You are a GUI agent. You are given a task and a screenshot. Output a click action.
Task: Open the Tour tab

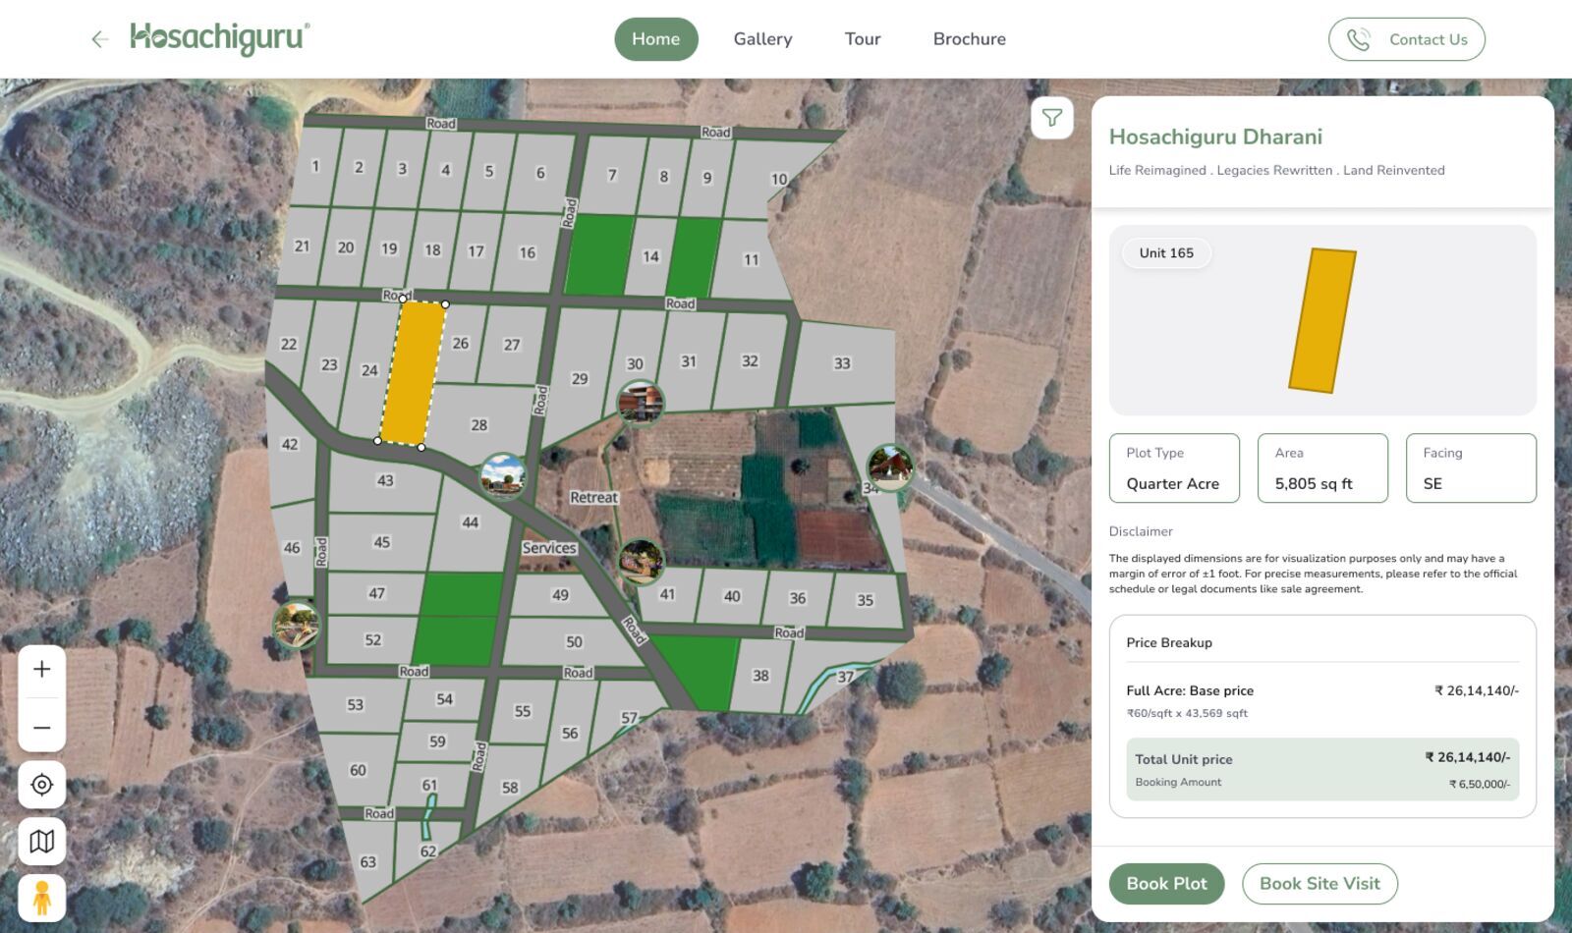point(863,39)
